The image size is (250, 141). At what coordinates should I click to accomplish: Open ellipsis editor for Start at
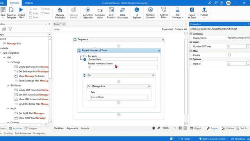click(x=248, y=63)
